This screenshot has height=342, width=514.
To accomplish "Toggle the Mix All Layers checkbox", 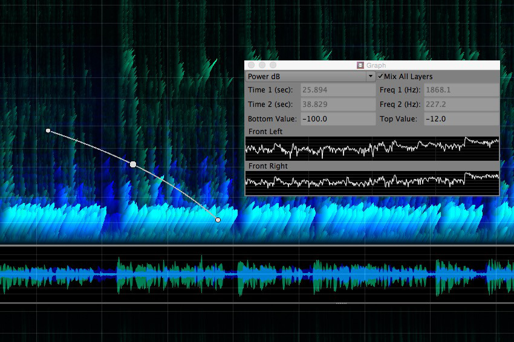I will point(382,77).
